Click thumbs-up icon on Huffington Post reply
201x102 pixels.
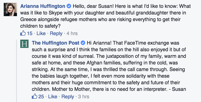[x=35, y=96]
